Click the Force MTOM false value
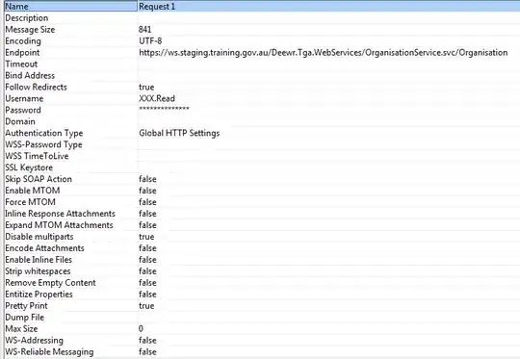This screenshot has height=359, width=520. (x=147, y=202)
